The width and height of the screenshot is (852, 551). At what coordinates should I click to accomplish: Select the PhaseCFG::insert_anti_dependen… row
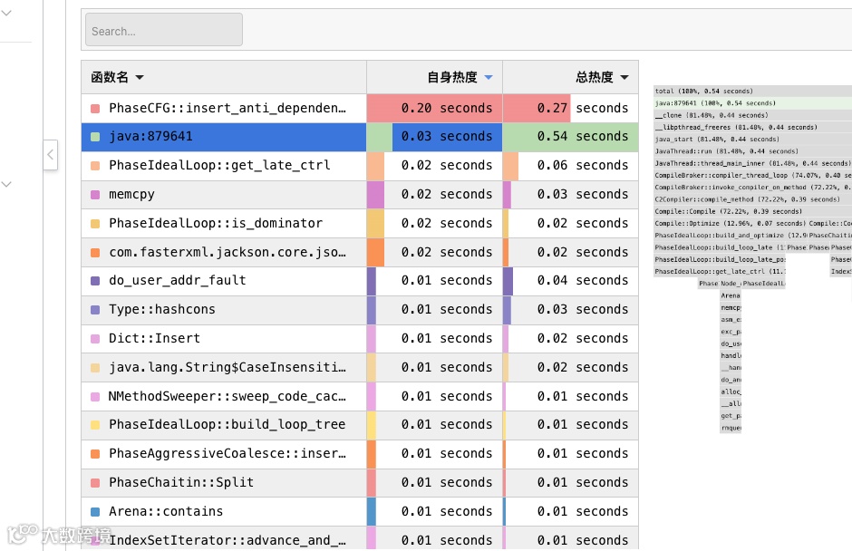(x=360, y=108)
